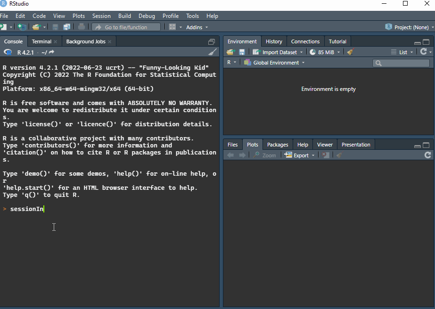Image resolution: width=435 pixels, height=309 pixels.
Task: Switch to the Console tab
Action: click(x=13, y=41)
